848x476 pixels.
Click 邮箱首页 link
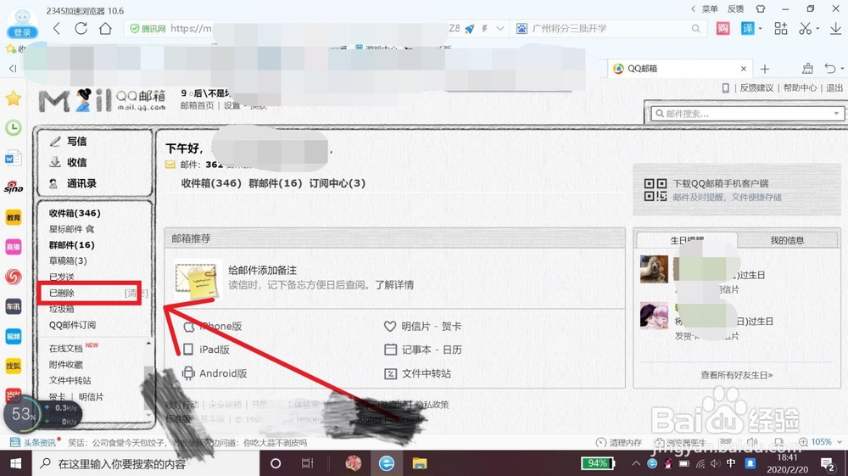point(197,105)
